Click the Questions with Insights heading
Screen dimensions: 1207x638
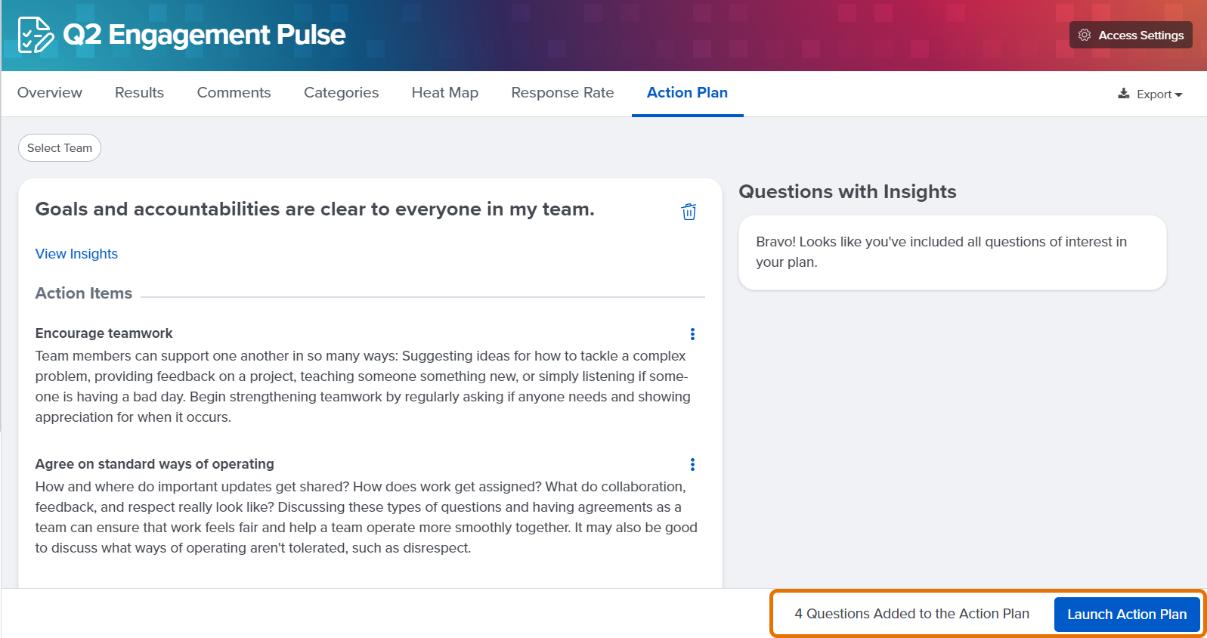click(x=847, y=192)
